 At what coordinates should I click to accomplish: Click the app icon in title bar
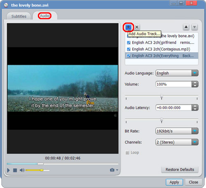click(x=6, y=5)
